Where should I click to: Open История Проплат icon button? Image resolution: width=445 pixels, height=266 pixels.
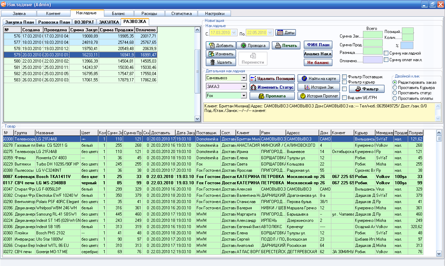point(303,96)
